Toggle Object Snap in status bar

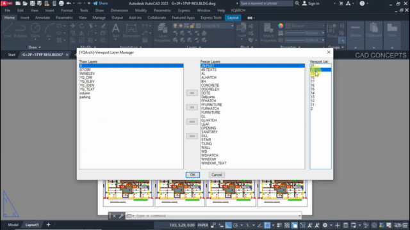tap(267, 225)
